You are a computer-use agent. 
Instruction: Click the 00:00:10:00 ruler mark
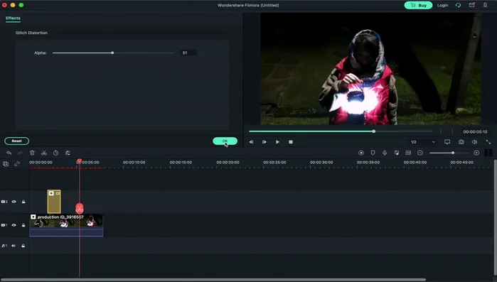click(x=134, y=163)
